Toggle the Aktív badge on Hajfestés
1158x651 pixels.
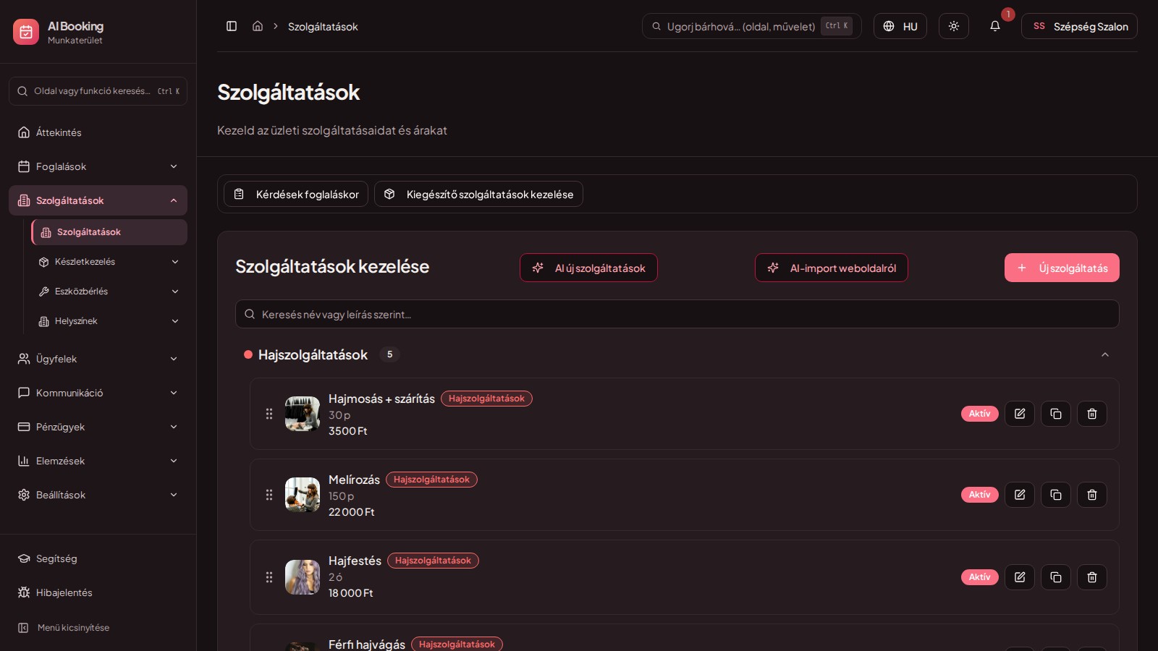pyautogui.click(x=980, y=577)
